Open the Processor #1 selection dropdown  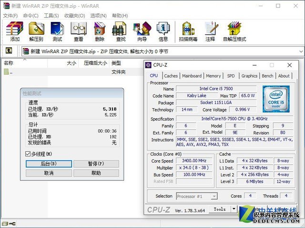click(197, 196)
